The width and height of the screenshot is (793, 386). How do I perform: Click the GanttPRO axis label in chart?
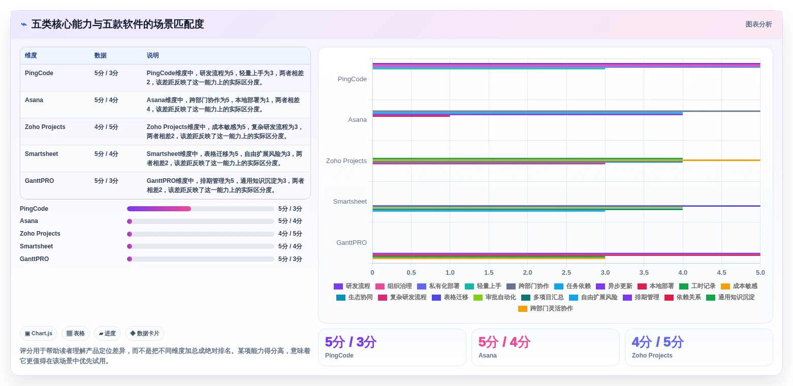click(x=352, y=243)
